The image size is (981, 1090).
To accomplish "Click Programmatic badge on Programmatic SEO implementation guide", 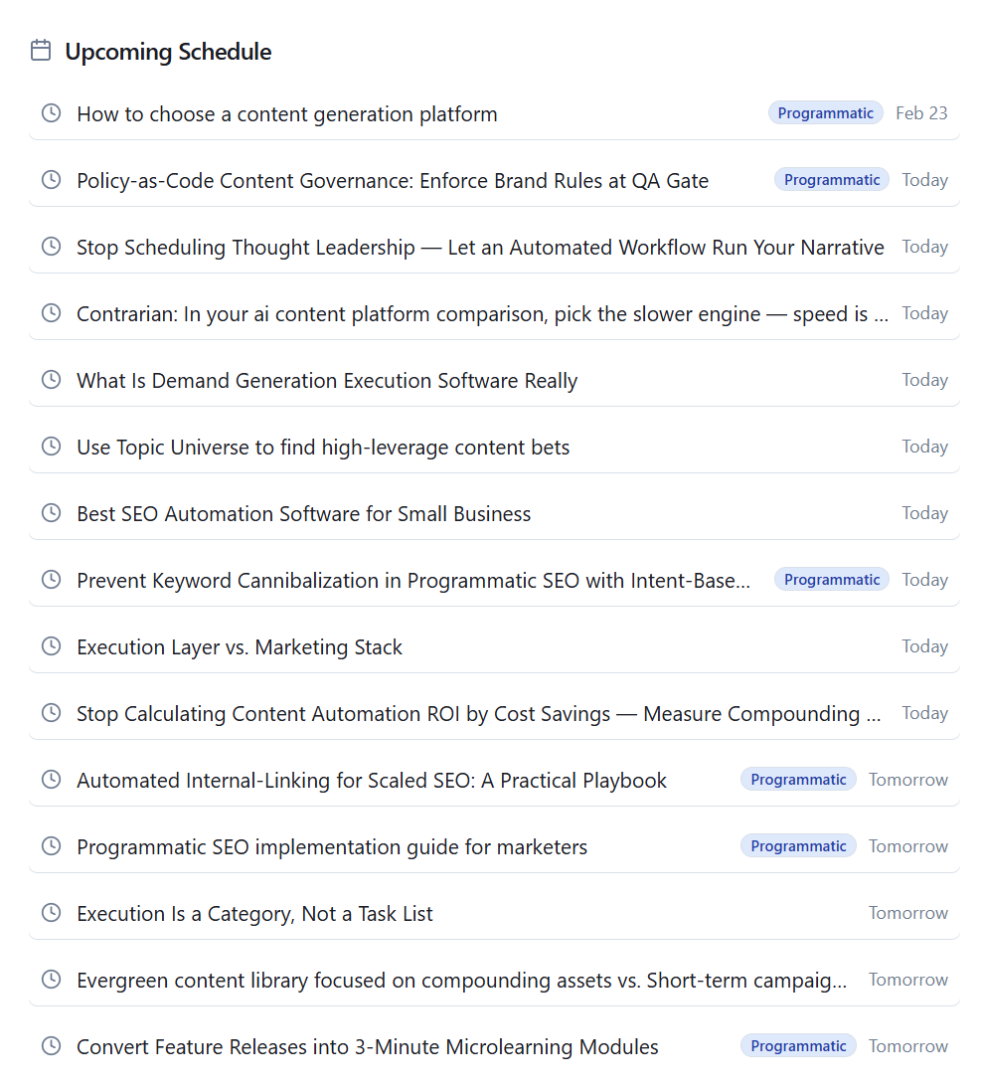I will pos(798,846).
